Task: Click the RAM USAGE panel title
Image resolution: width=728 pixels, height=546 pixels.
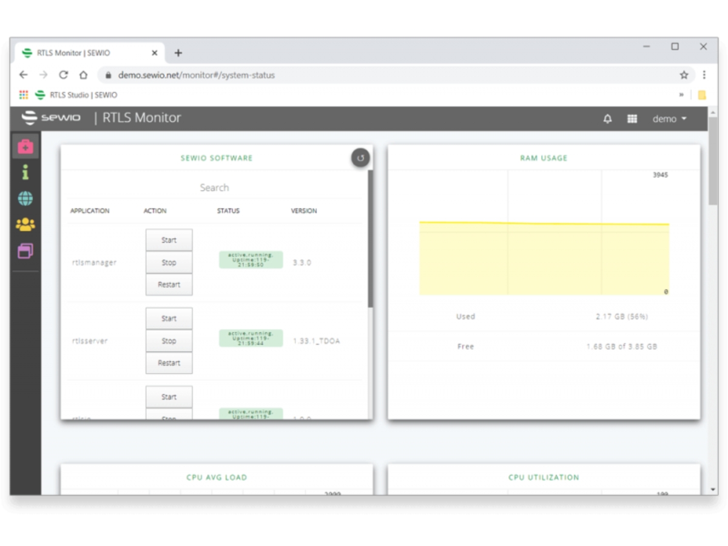Action: pos(544,158)
